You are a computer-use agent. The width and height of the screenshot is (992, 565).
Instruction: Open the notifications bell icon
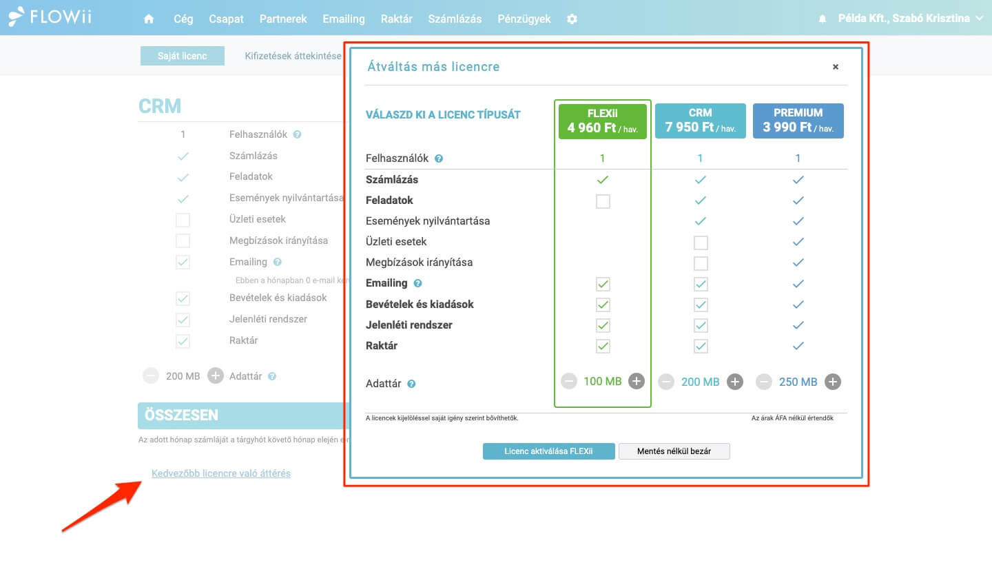coord(822,19)
